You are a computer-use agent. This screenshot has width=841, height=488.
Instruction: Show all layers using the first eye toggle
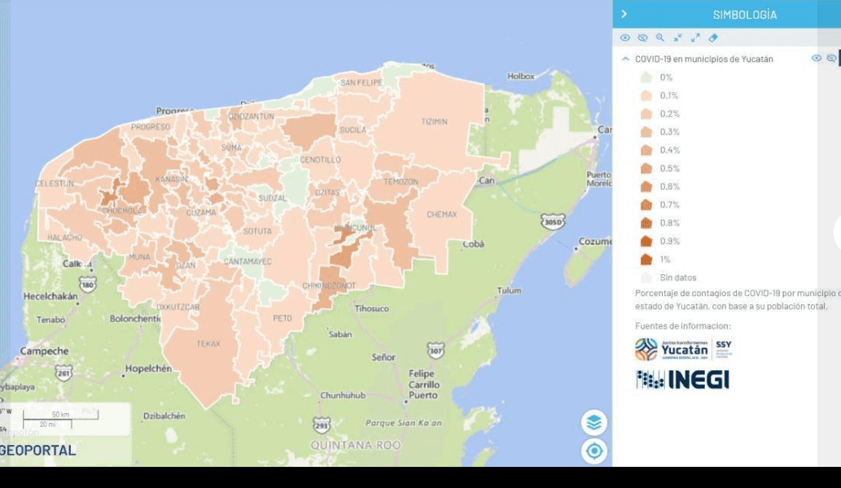625,37
